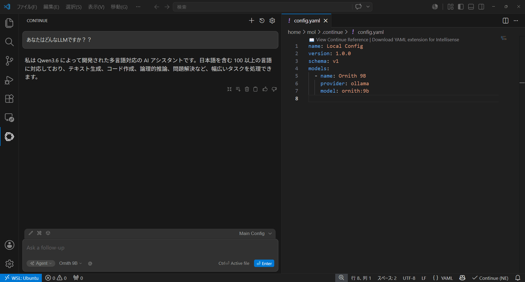Open View Continue Reference link
The height and width of the screenshot is (282, 525).
coord(342,40)
